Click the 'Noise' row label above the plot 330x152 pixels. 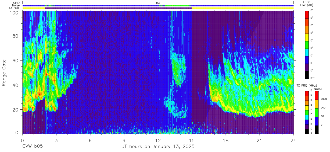pyautogui.click(x=16, y=5)
